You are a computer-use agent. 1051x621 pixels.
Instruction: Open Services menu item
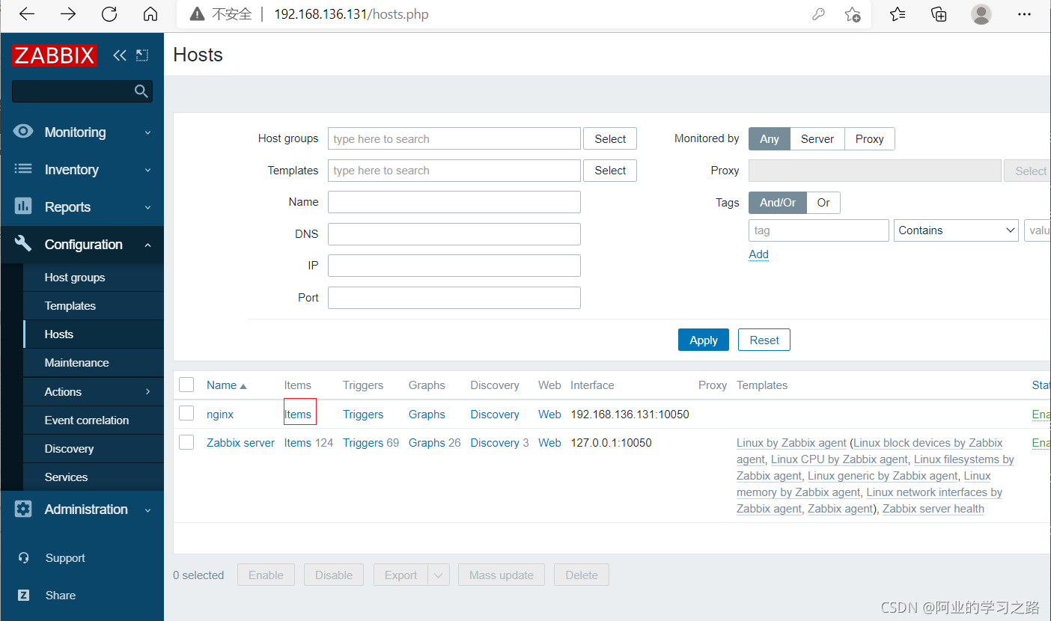(x=66, y=477)
